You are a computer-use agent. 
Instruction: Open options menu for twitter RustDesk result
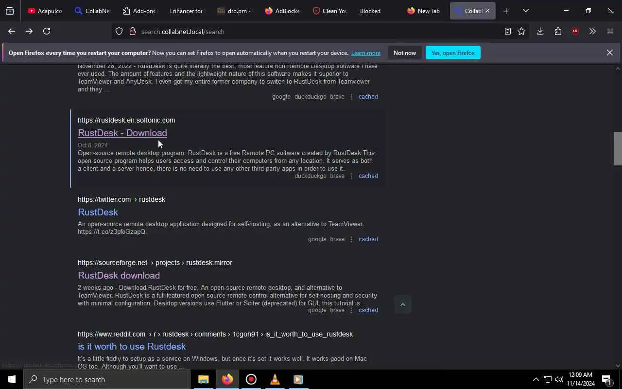pyautogui.click(x=351, y=239)
